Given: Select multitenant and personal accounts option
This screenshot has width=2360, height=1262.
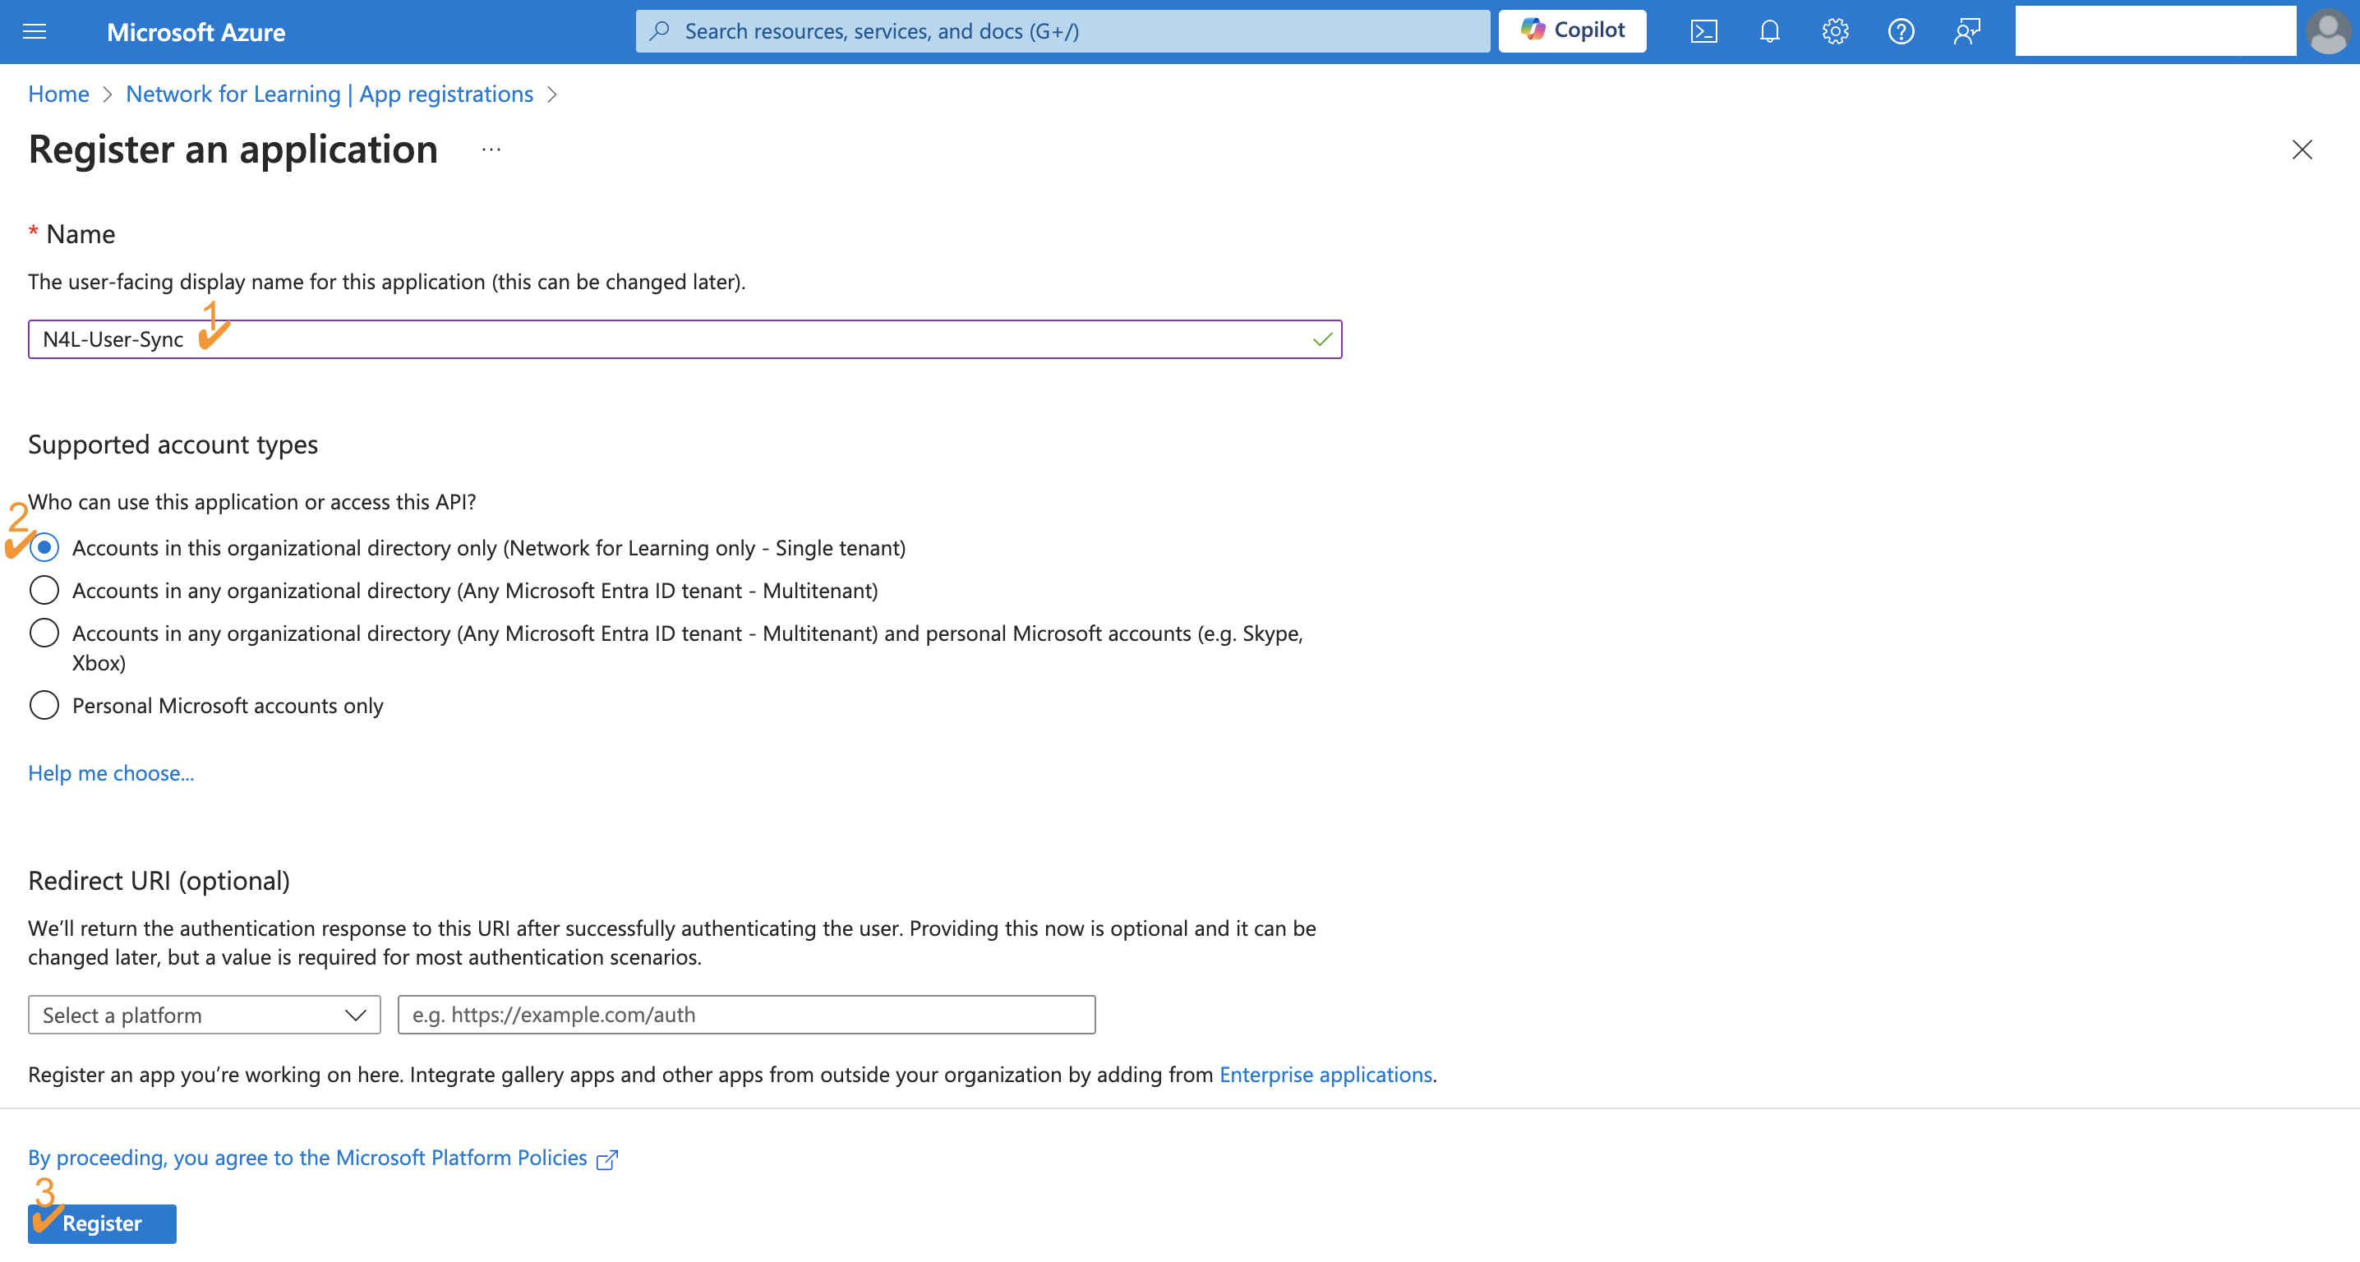Looking at the screenshot, I should pyautogui.click(x=44, y=633).
